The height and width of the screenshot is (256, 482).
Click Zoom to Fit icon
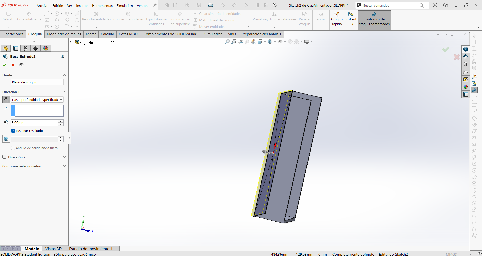pyautogui.click(x=227, y=42)
